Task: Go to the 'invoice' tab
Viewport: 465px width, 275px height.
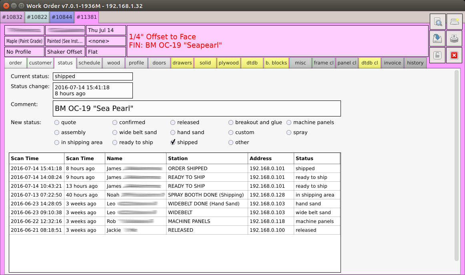Action: [392, 63]
